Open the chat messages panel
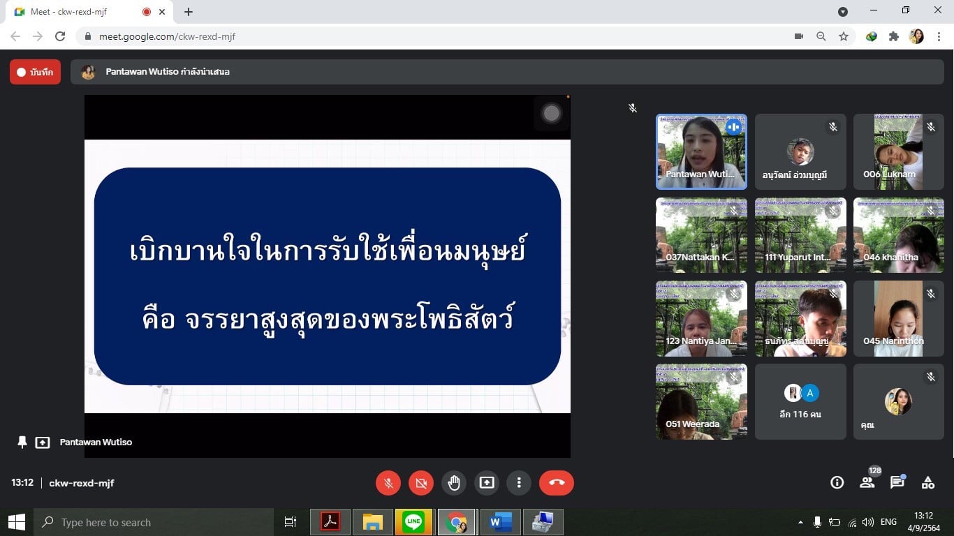The width and height of the screenshot is (954, 536). pyautogui.click(x=897, y=482)
